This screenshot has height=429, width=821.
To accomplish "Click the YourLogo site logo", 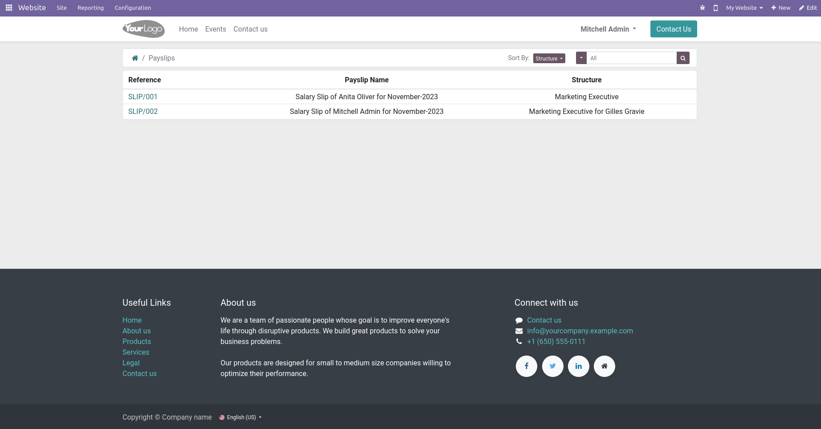I will pyautogui.click(x=143, y=29).
